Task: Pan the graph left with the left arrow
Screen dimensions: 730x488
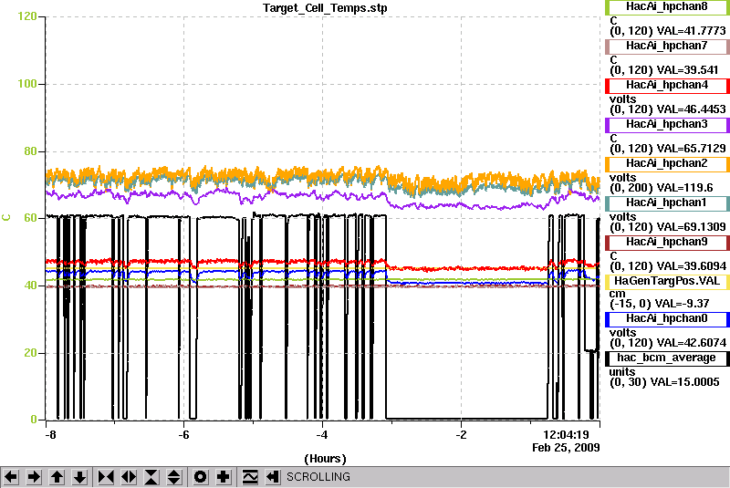Action: click(x=11, y=477)
